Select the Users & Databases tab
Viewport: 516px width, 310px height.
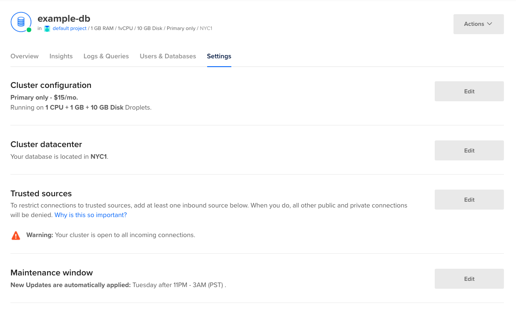pyautogui.click(x=168, y=56)
